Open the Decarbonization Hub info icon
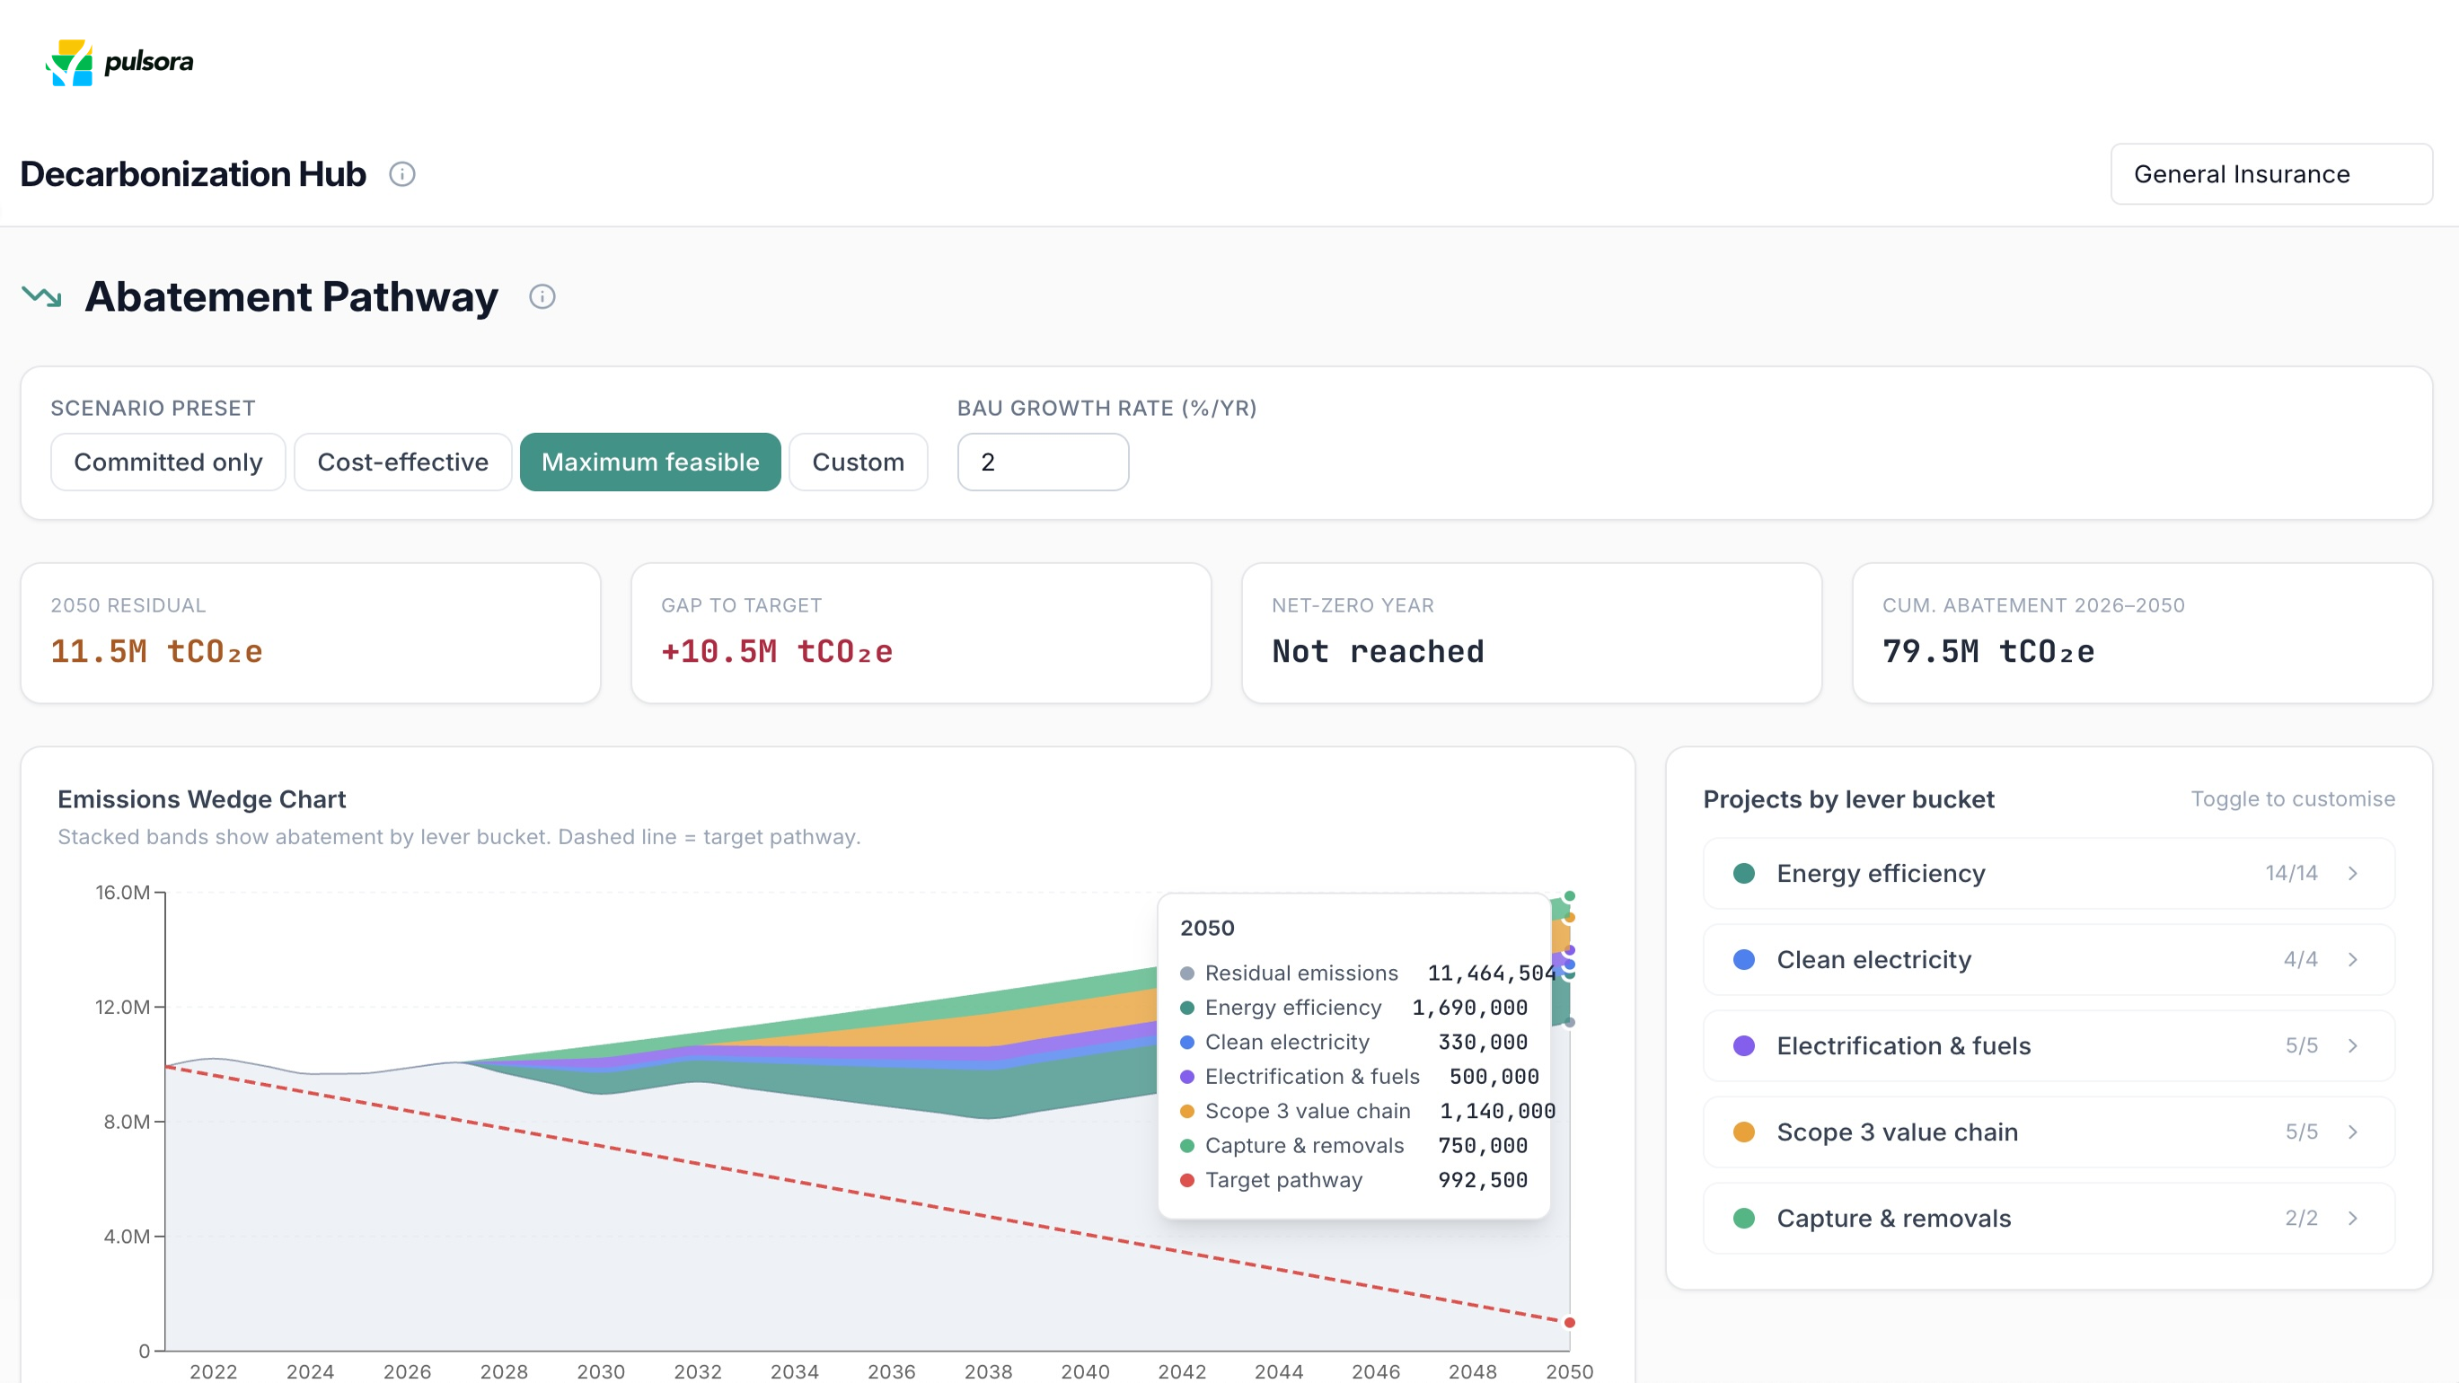The image size is (2459, 1383). pos(401,174)
